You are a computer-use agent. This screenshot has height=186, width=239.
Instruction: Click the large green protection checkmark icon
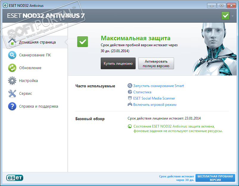pos(83,42)
